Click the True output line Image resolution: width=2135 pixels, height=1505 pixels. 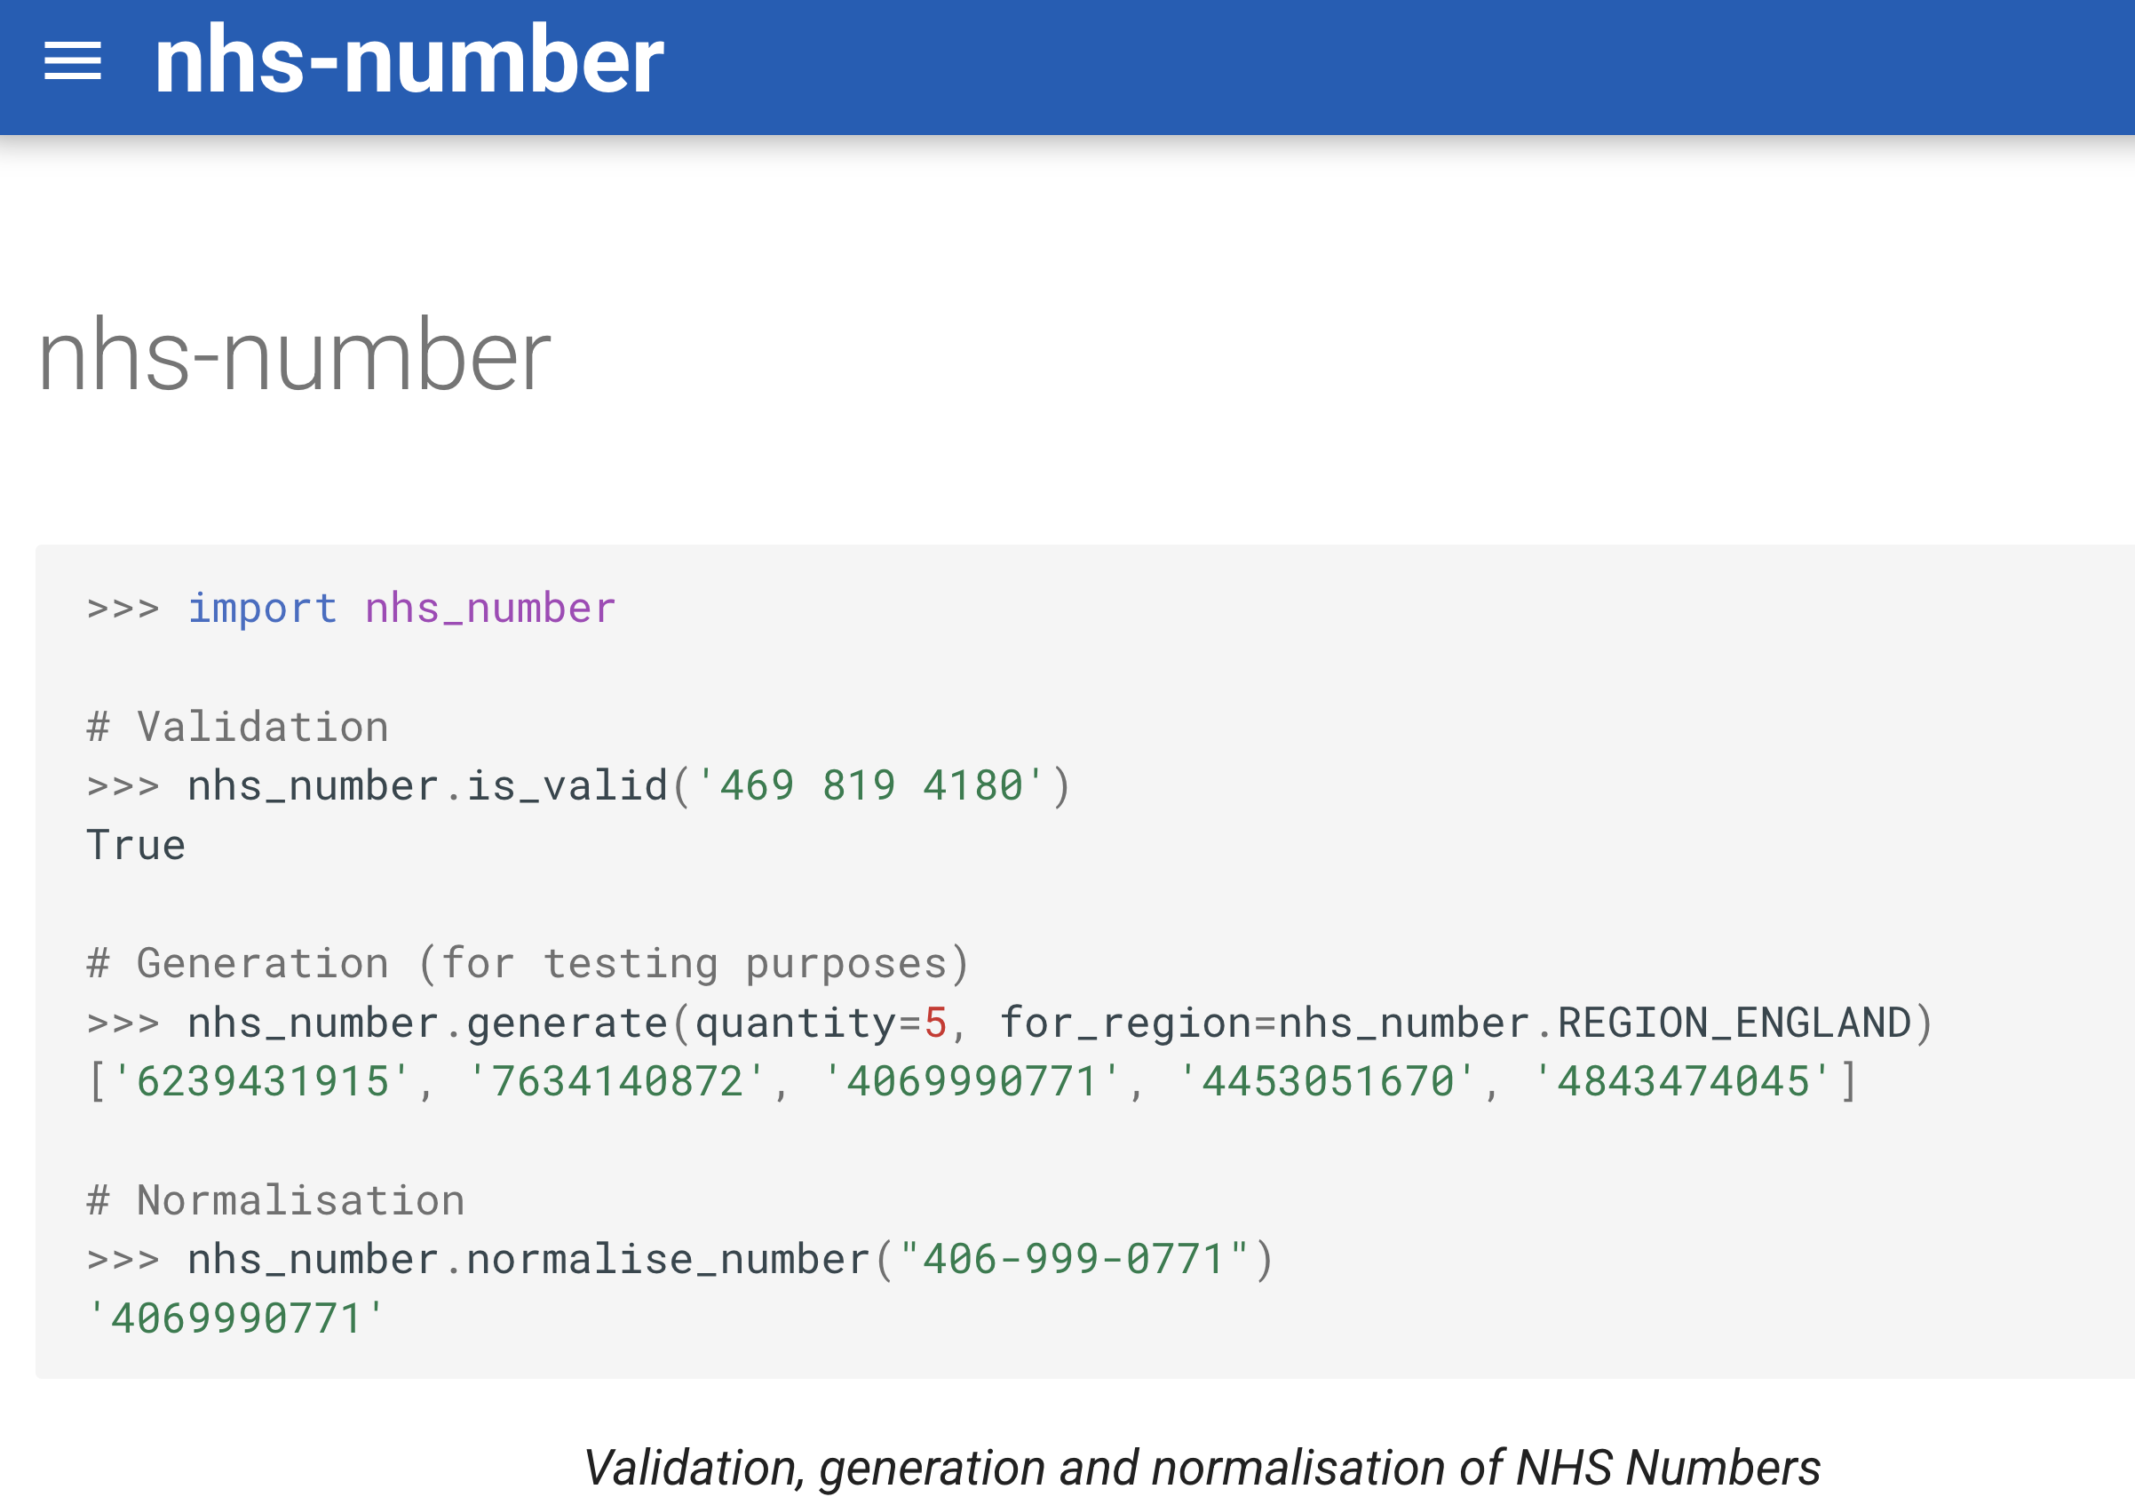tap(136, 846)
